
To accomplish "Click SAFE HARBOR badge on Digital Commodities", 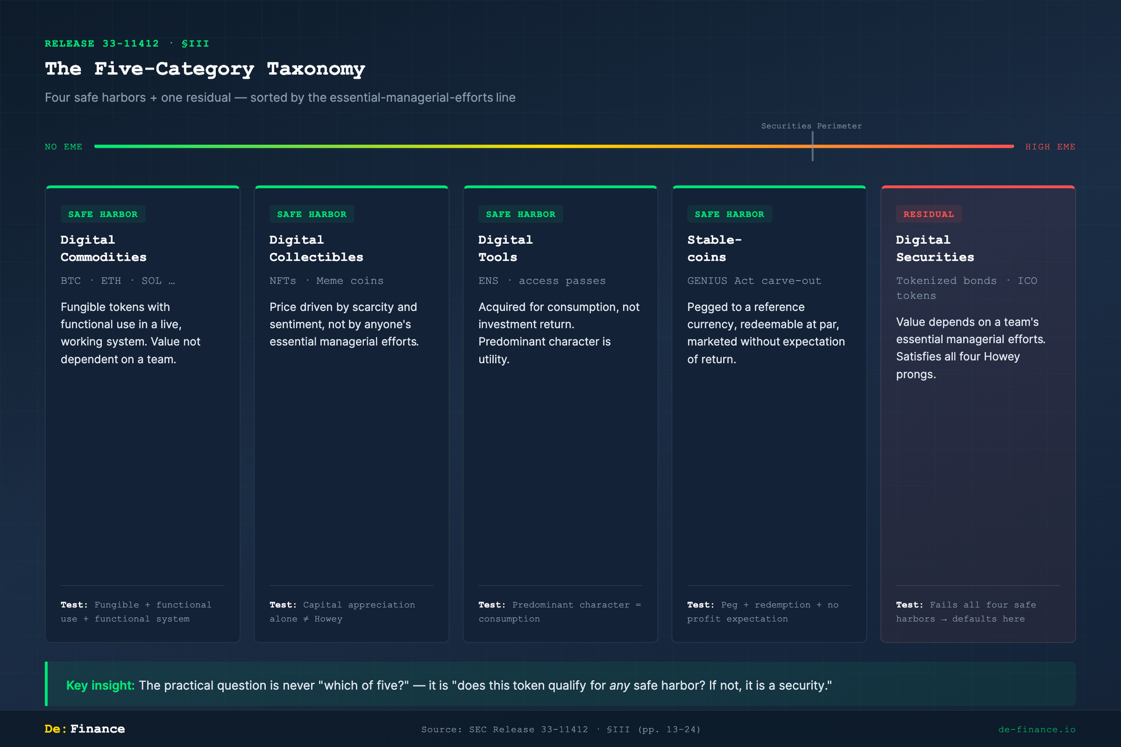I will coord(103,214).
